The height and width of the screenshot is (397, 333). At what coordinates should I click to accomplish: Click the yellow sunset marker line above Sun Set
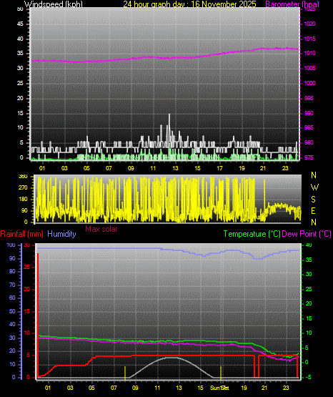pyautogui.click(x=221, y=373)
